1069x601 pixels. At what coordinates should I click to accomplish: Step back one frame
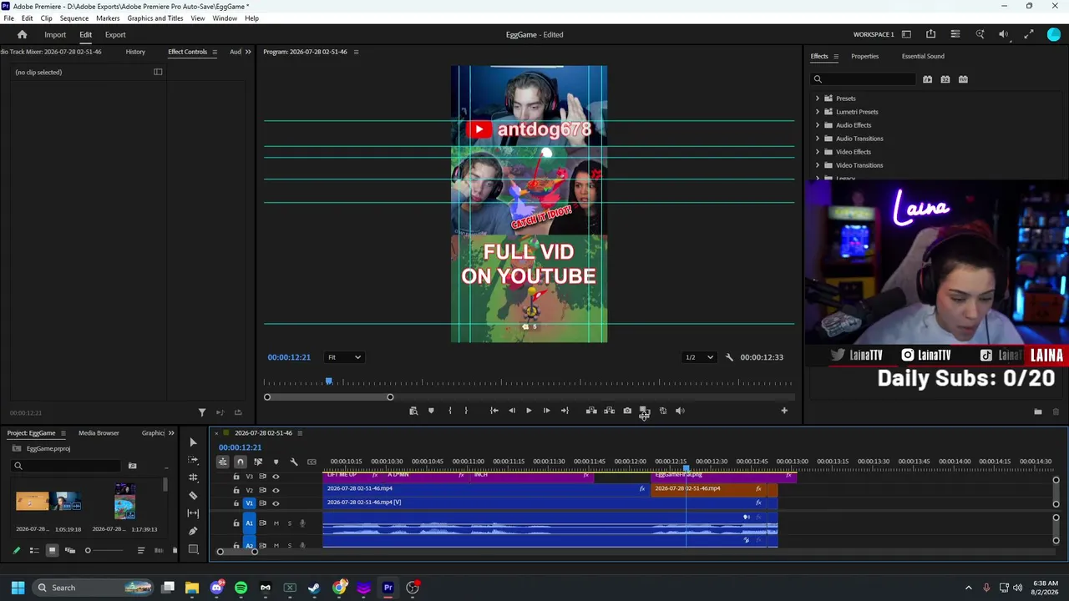click(x=512, y=411)
